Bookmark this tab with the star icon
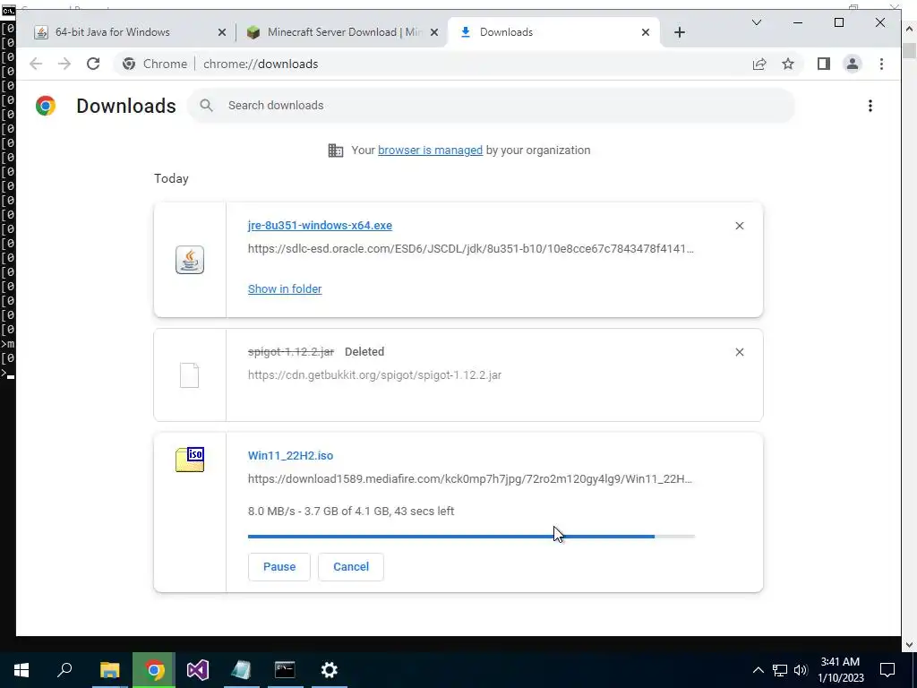The width and height of the screenshot is (917, 688). pyautogui.click(x=788, y=64)
